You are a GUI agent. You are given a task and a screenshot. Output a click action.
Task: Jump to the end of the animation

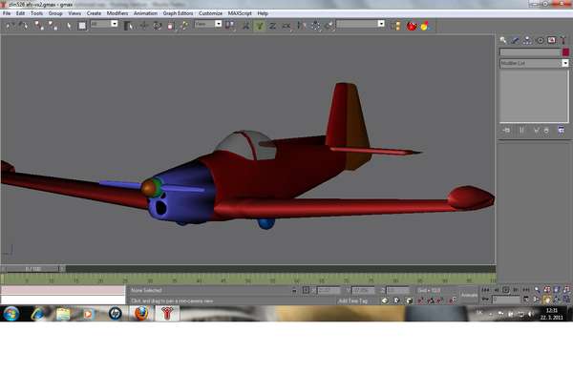coord(526,290)
